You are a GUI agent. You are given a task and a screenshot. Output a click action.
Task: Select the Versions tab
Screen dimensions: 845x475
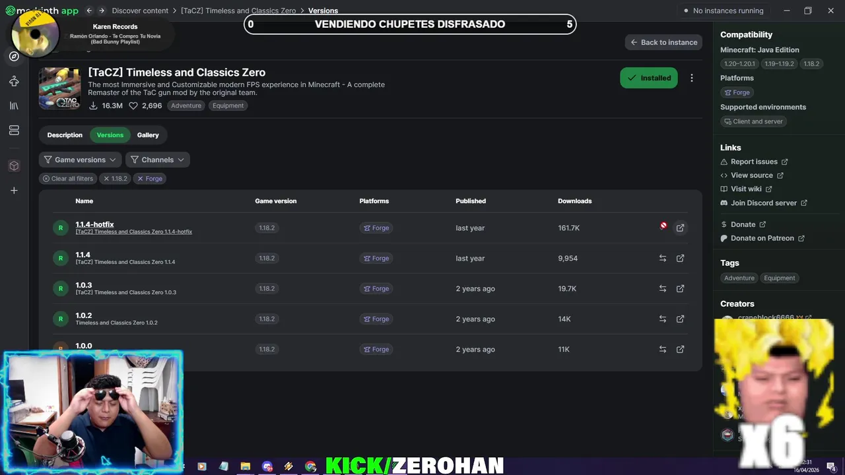click(x=110, y=135)
